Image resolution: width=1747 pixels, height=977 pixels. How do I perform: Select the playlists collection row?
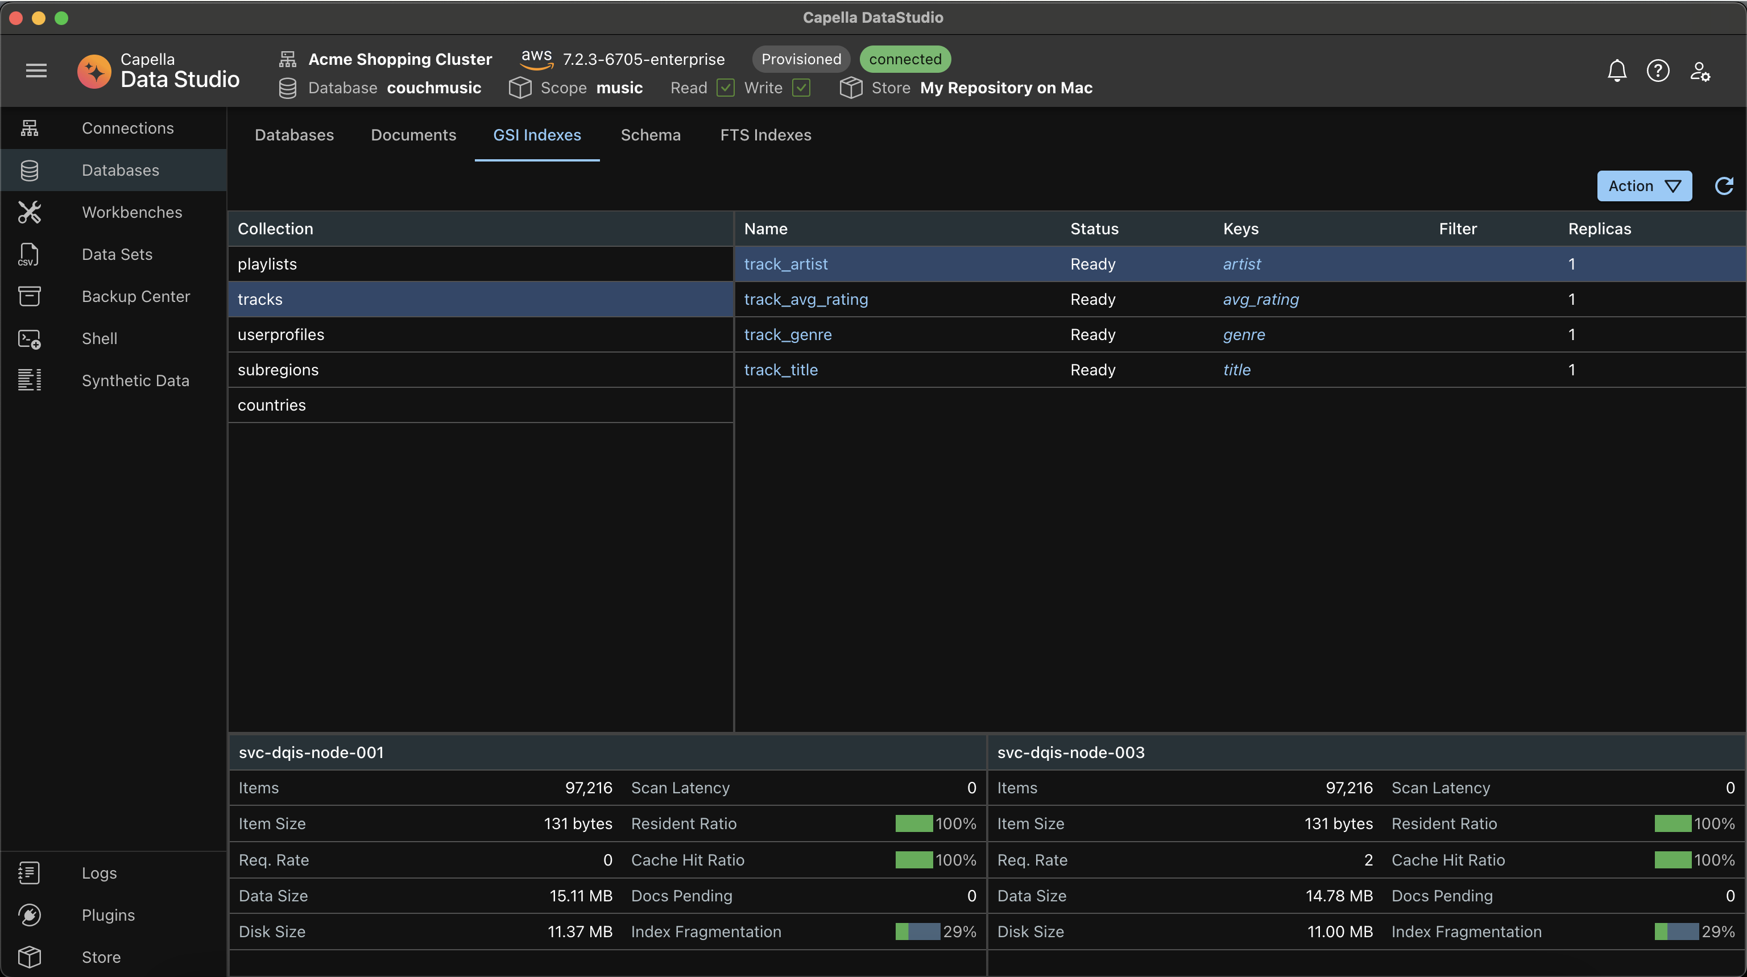(x=481, y=264)
